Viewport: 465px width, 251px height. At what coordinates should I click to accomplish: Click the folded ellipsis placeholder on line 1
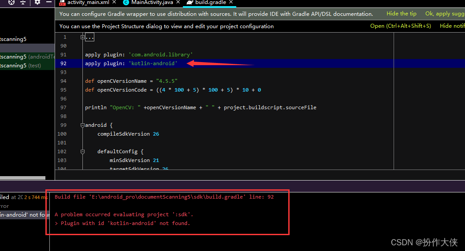coord(89,37)
